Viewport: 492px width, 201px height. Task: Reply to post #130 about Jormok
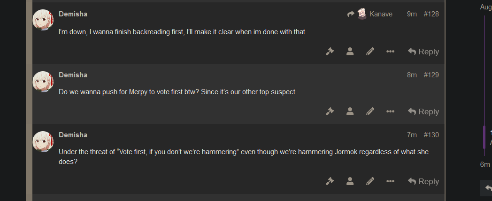(x=423, y=181)
